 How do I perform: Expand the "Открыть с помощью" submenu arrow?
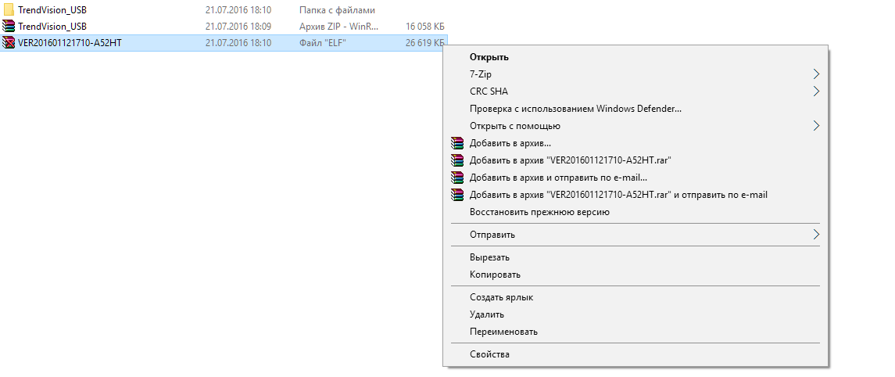816,126
